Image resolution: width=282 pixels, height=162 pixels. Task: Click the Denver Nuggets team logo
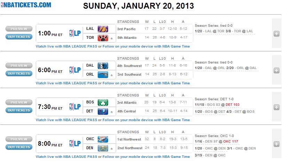coord(103,148)
